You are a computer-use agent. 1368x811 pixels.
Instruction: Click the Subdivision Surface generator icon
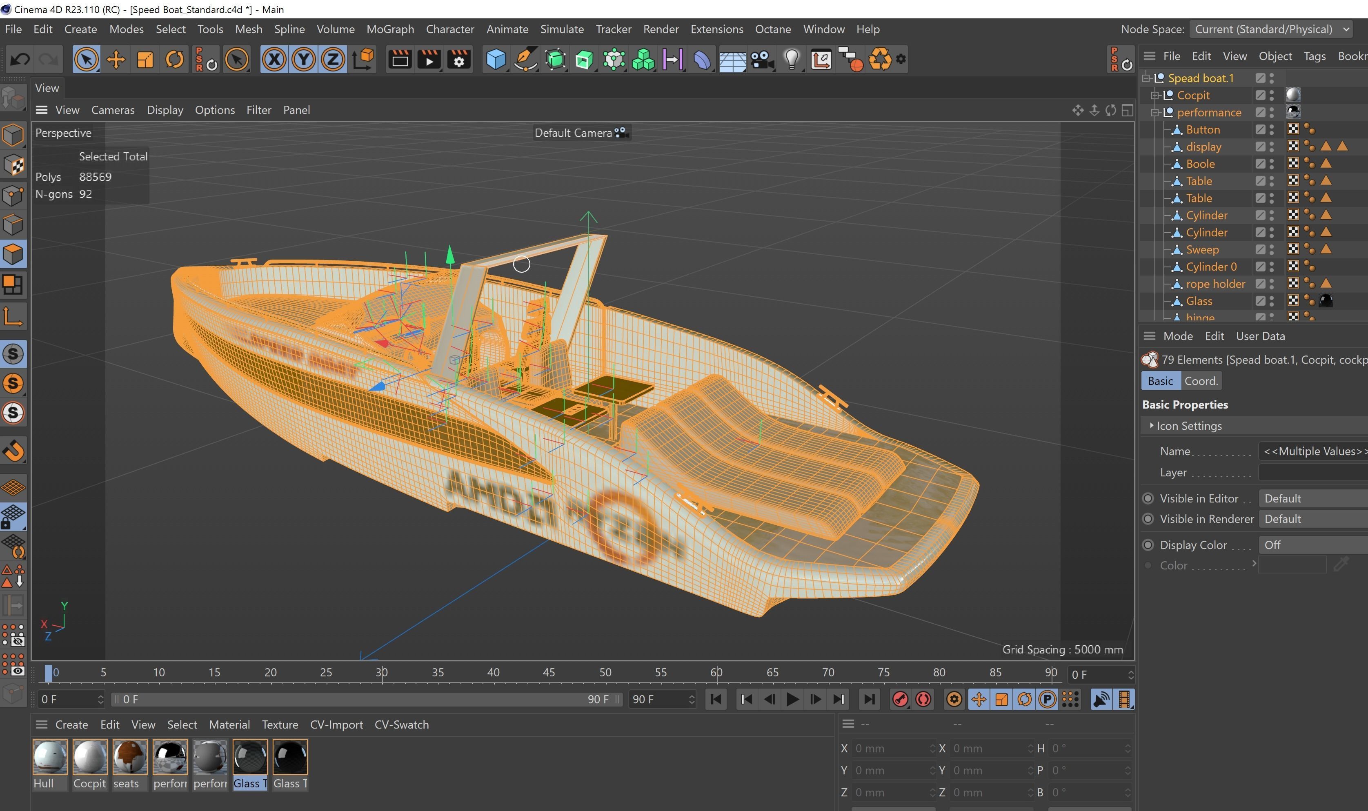click(x=555, y=59)
